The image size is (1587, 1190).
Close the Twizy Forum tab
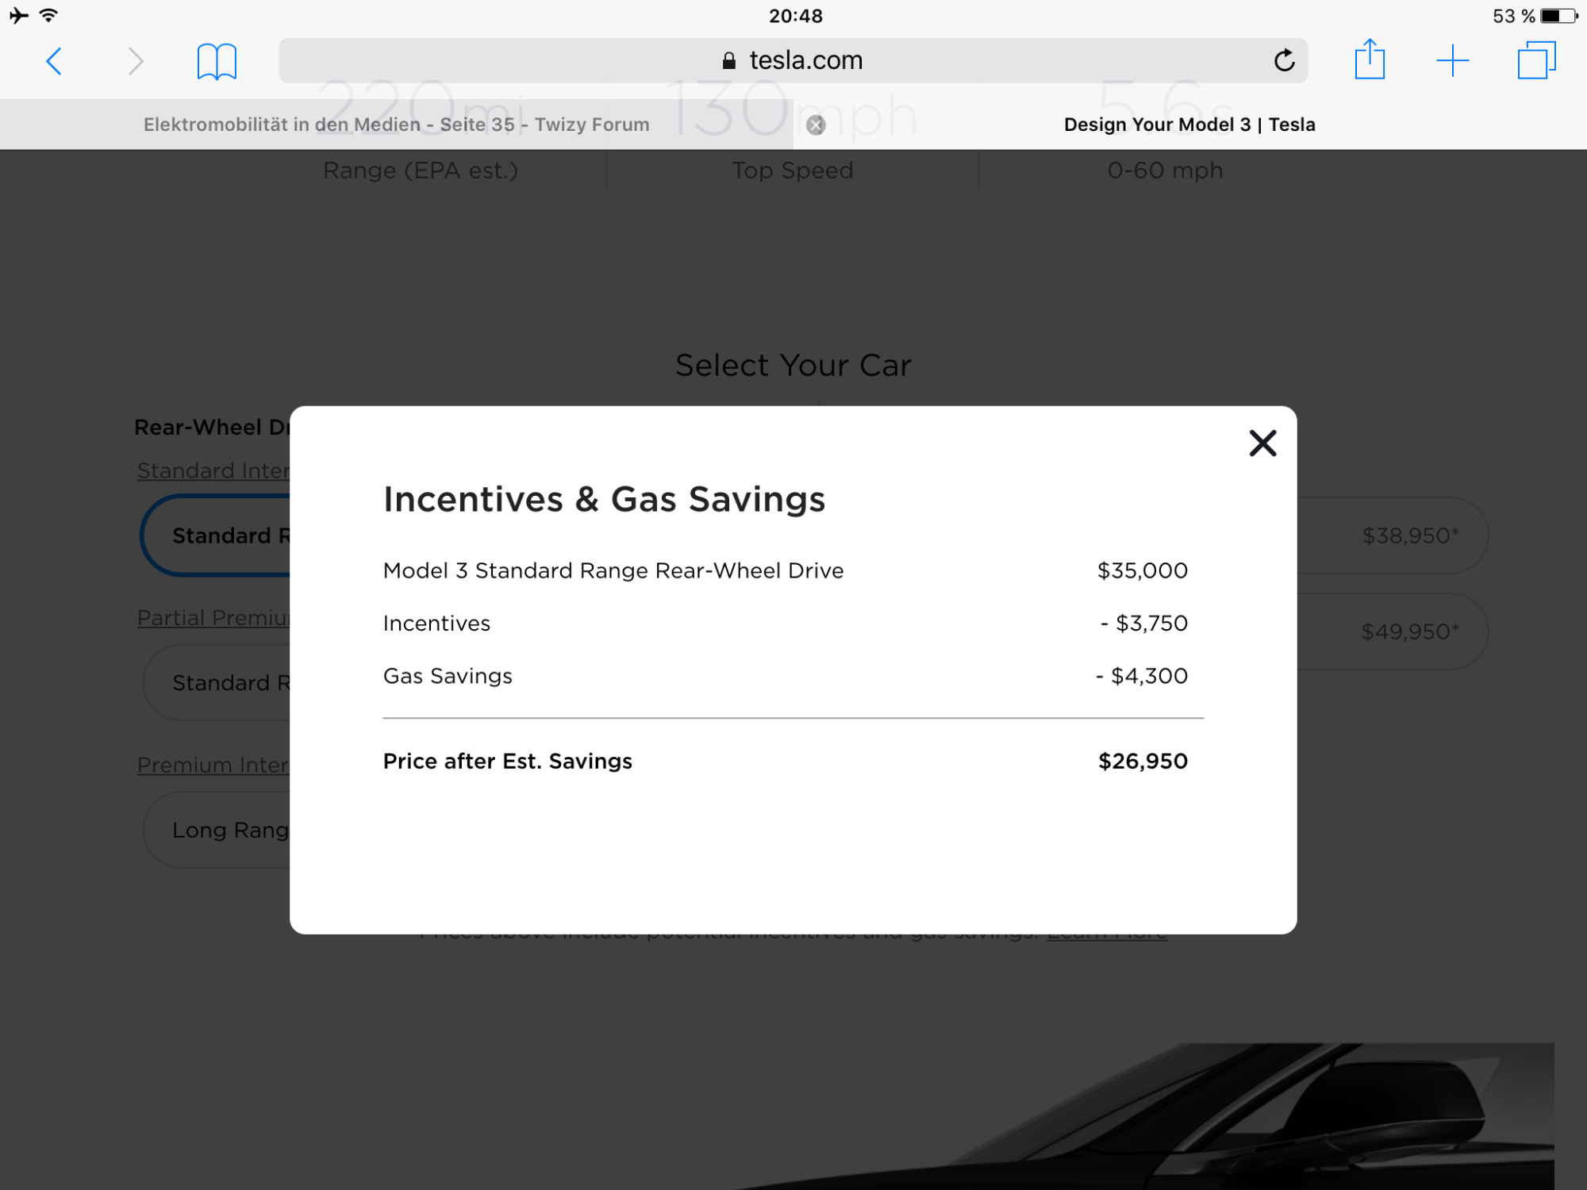click(x=815, y=125)
